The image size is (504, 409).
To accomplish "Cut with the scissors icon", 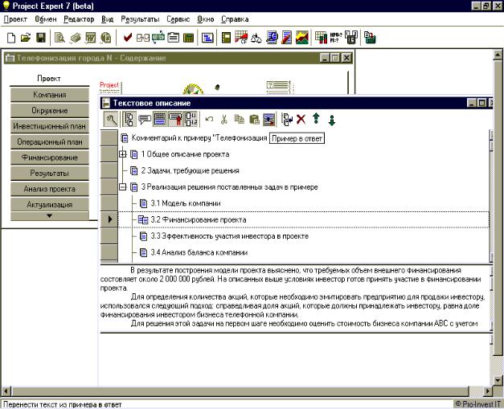I will [x=224, y=120].
